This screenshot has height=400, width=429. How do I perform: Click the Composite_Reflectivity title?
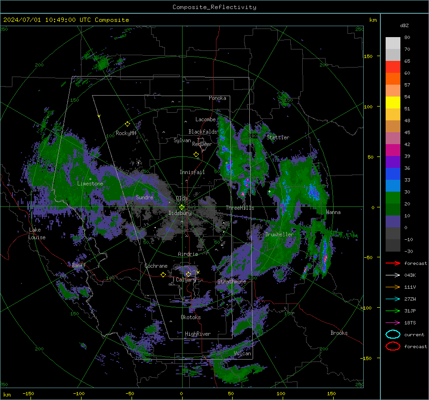click(214, 7)
